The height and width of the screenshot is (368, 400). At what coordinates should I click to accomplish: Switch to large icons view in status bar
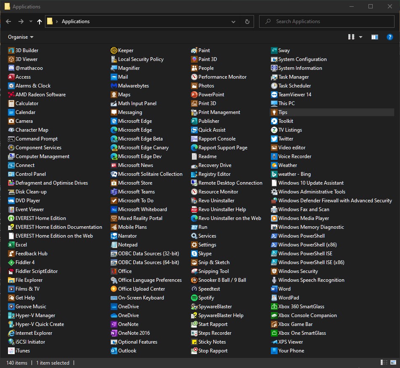[393, 363]
